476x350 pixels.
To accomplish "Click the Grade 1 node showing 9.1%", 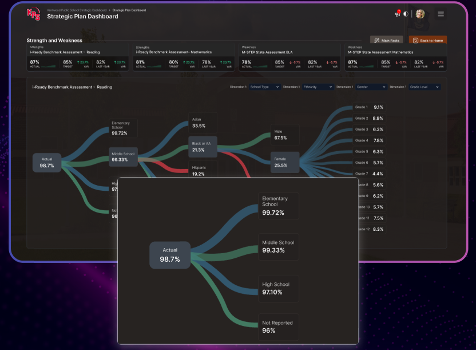I will (x=370, y=107).
